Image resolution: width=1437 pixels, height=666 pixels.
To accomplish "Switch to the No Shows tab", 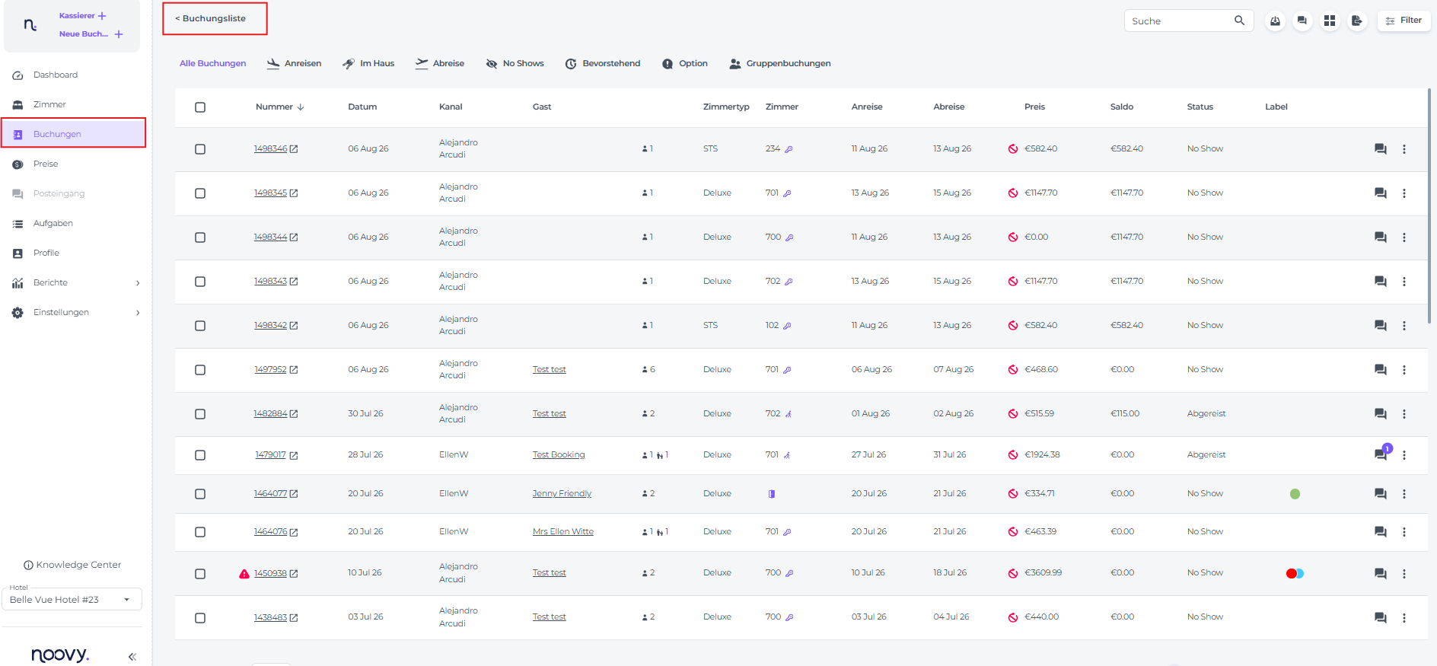I will tap(515, 63).
